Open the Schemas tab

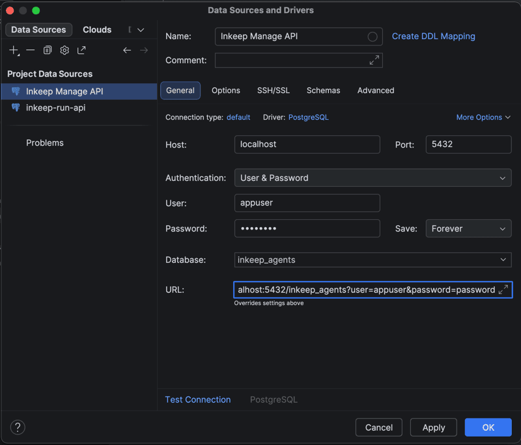tap(323, 90)
